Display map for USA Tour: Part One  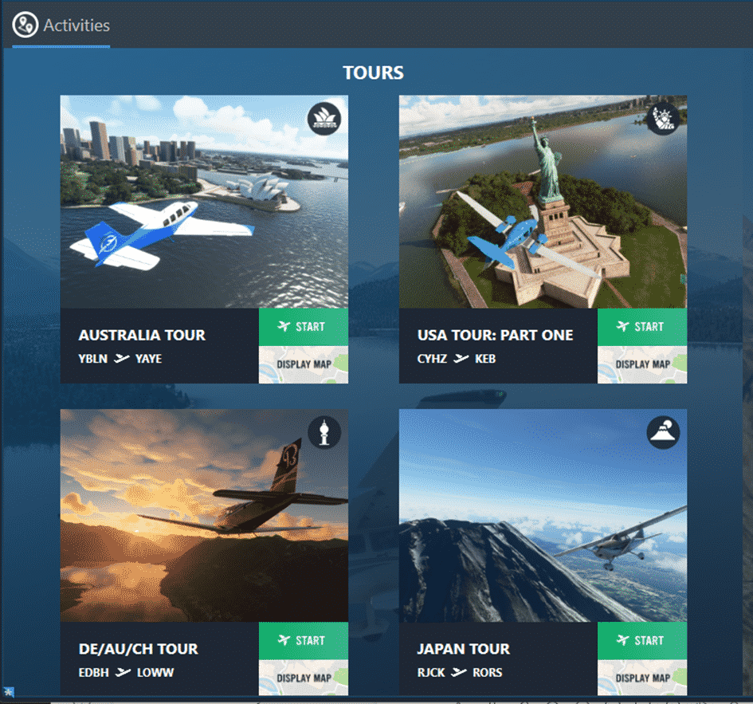(x=642, y=364)
